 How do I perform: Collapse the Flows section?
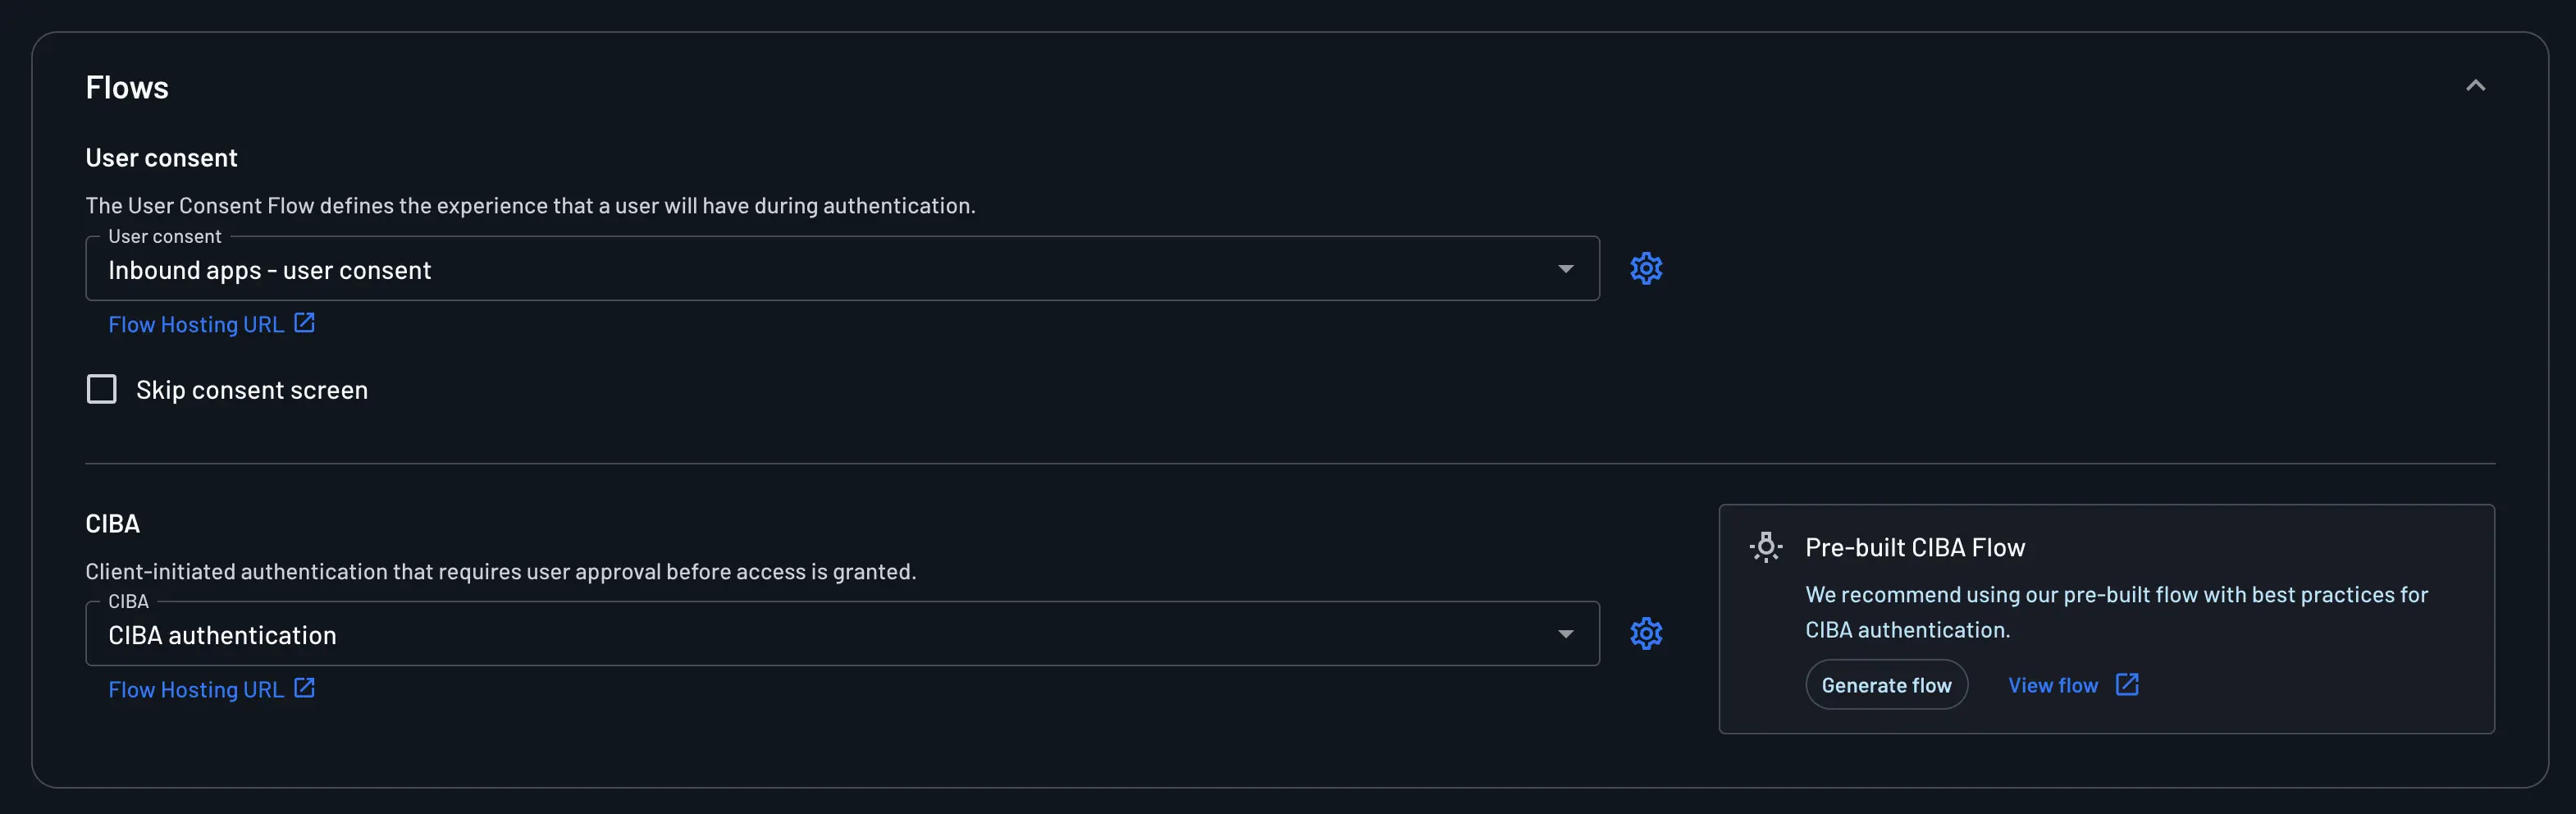[2476, 86]
